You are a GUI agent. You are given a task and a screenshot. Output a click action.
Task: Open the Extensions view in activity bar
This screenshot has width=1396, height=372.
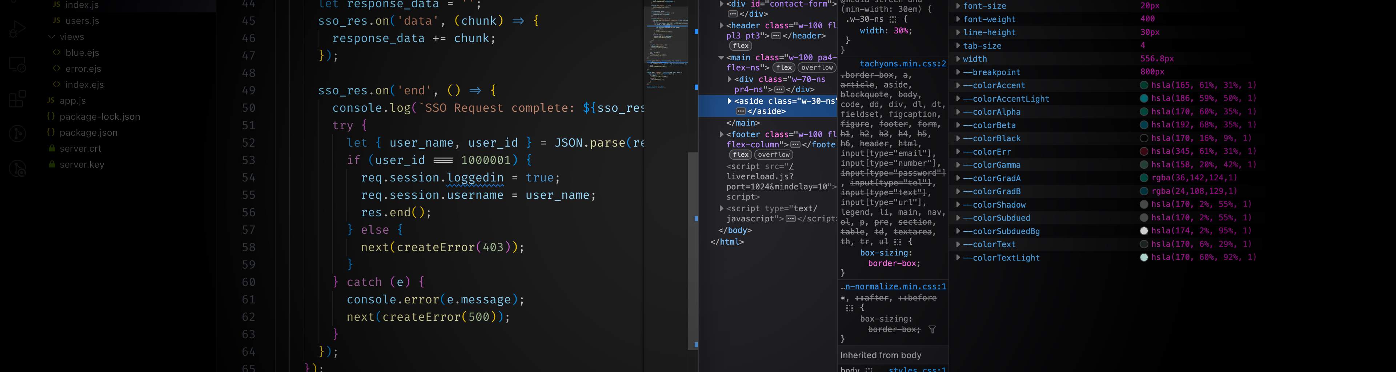coord(17,99)
